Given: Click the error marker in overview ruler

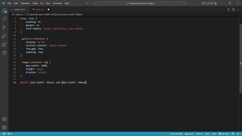Looking at the screenshot, I should pyautogui.click(x=240, y=63).
